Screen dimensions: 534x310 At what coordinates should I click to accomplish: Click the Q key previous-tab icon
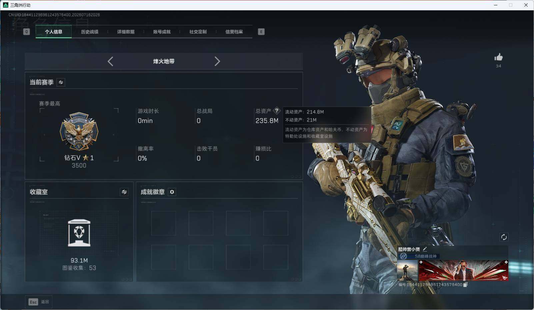27,32
